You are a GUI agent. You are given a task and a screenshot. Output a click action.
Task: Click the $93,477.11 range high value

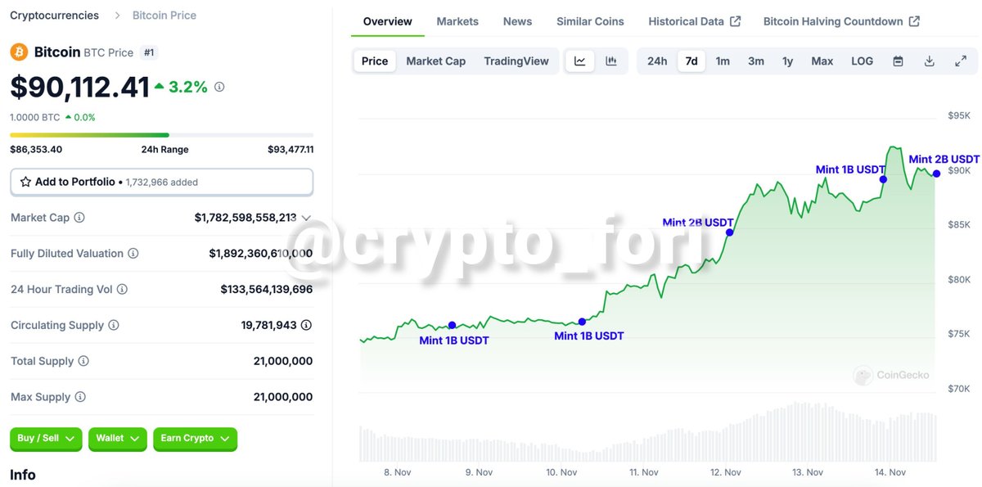[x=291, y=150]
